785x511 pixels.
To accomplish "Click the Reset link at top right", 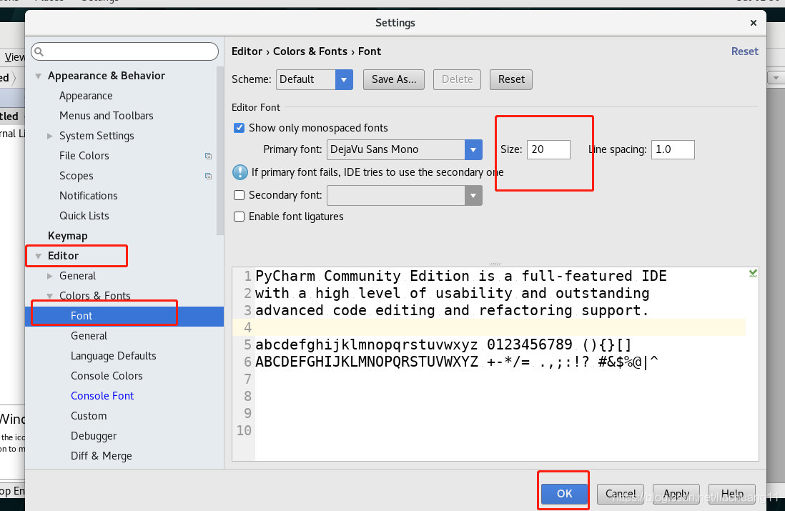I will 744,51.
